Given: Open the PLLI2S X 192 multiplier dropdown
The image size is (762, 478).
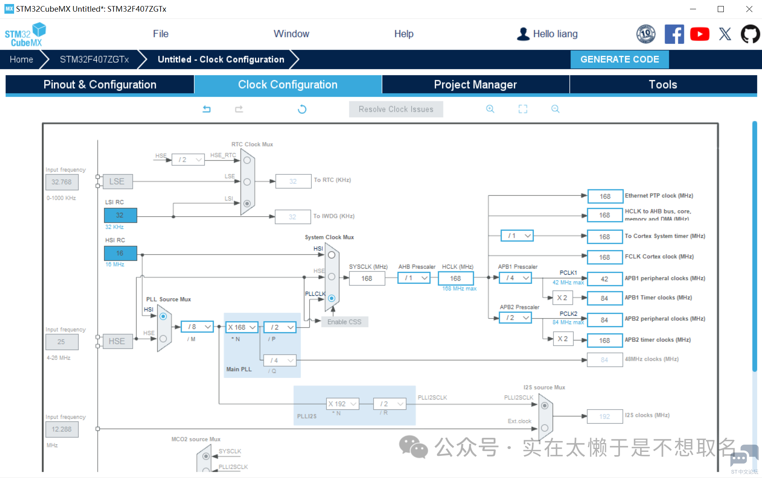Looking at the screenshot, I should coord(343,404).
